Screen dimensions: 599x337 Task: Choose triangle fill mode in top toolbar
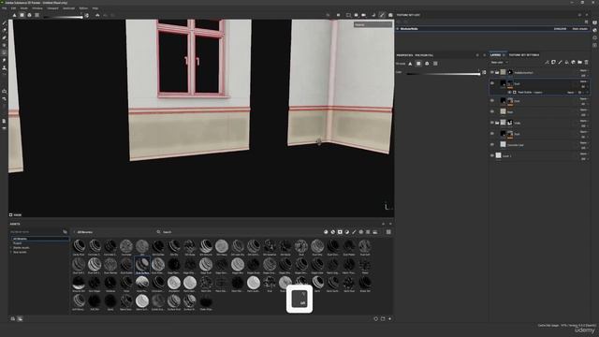coord(14,15)
